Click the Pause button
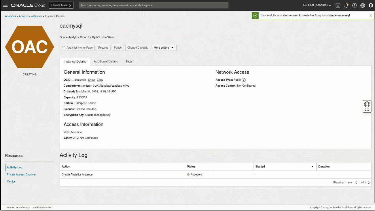The image size is (375, 211). [x=118, y=48]
